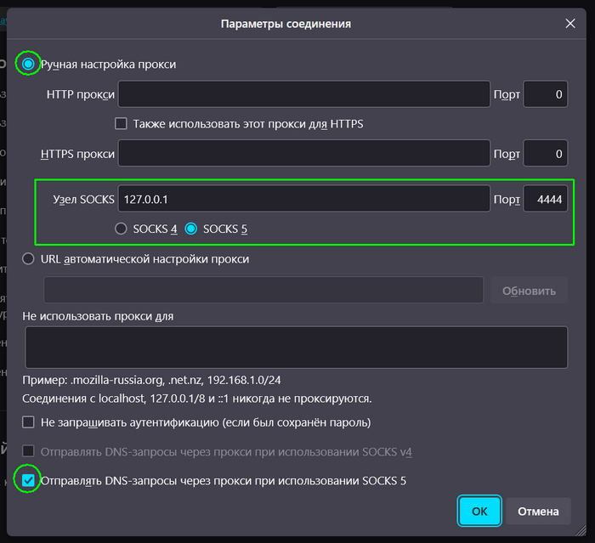Viewport: 595px width, 543px height.
Task: Uncheck DNS-запросы через прокси SOCKS 5 checkbox
Action: [x=29, y=481]
